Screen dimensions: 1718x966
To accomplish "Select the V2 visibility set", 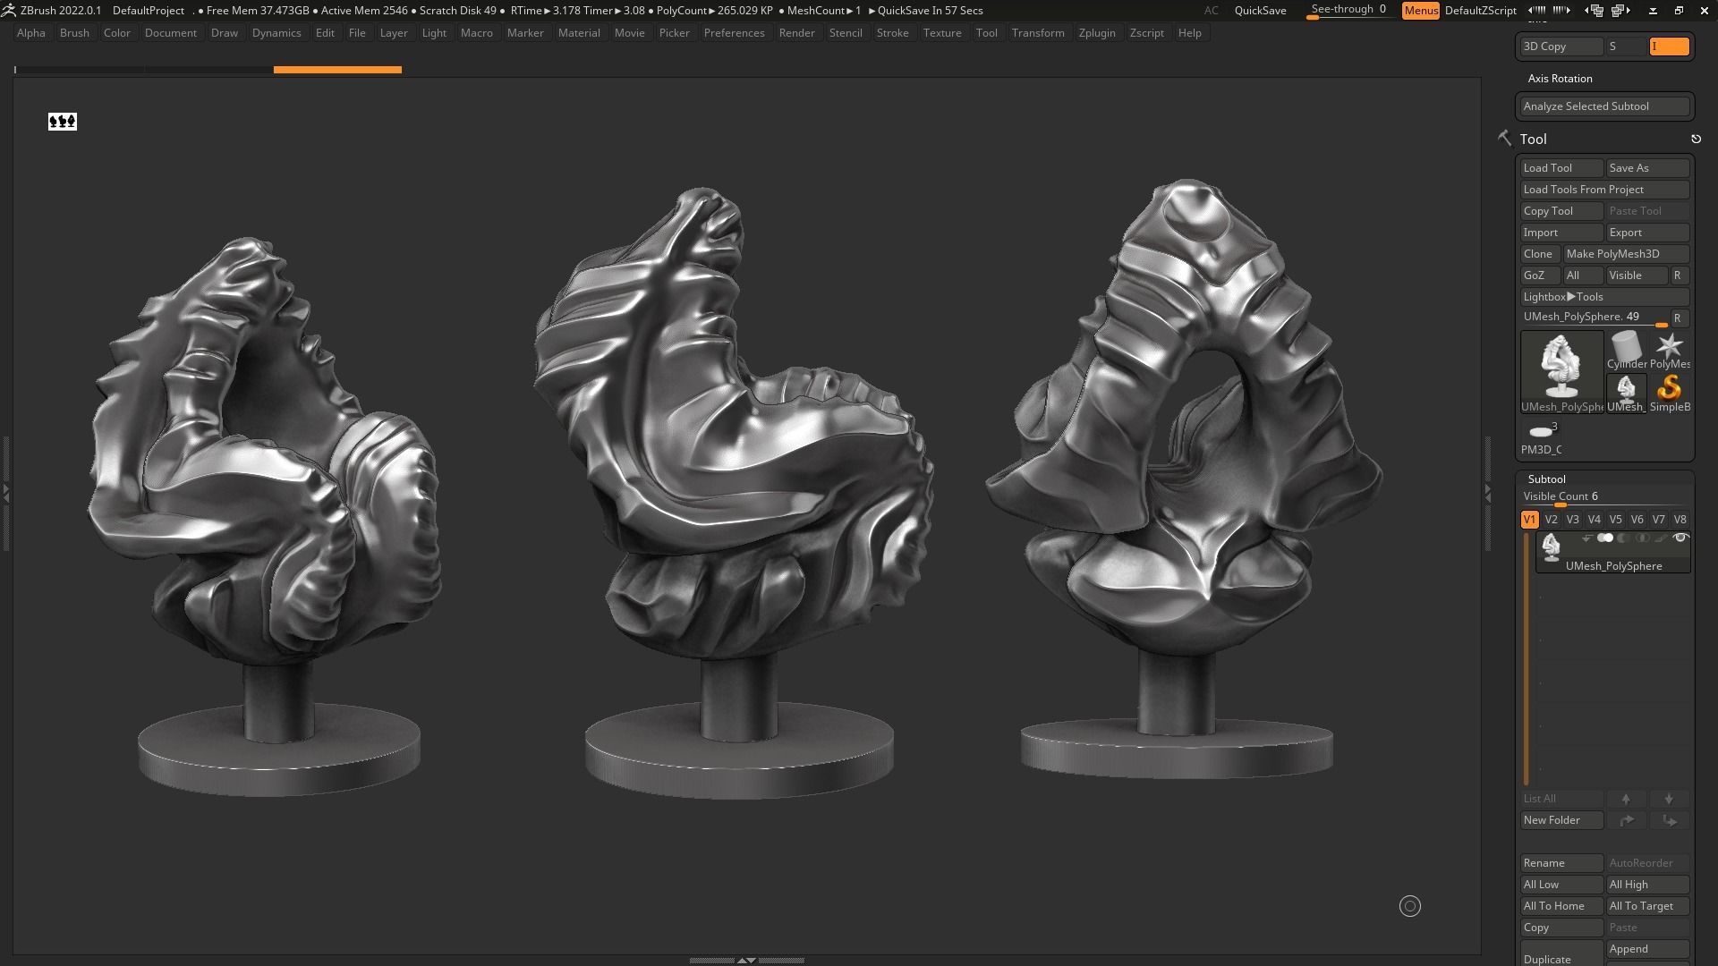I will click(1551, 520).
